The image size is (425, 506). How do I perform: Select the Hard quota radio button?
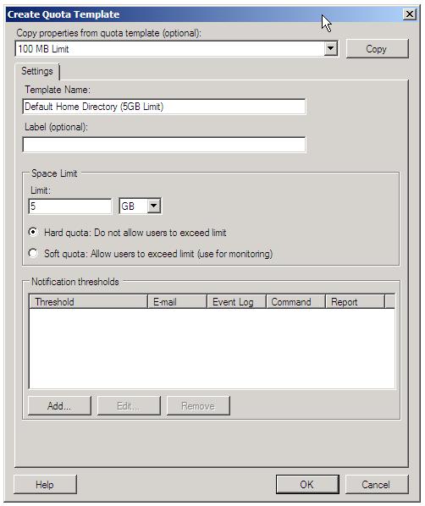point(33,232)
